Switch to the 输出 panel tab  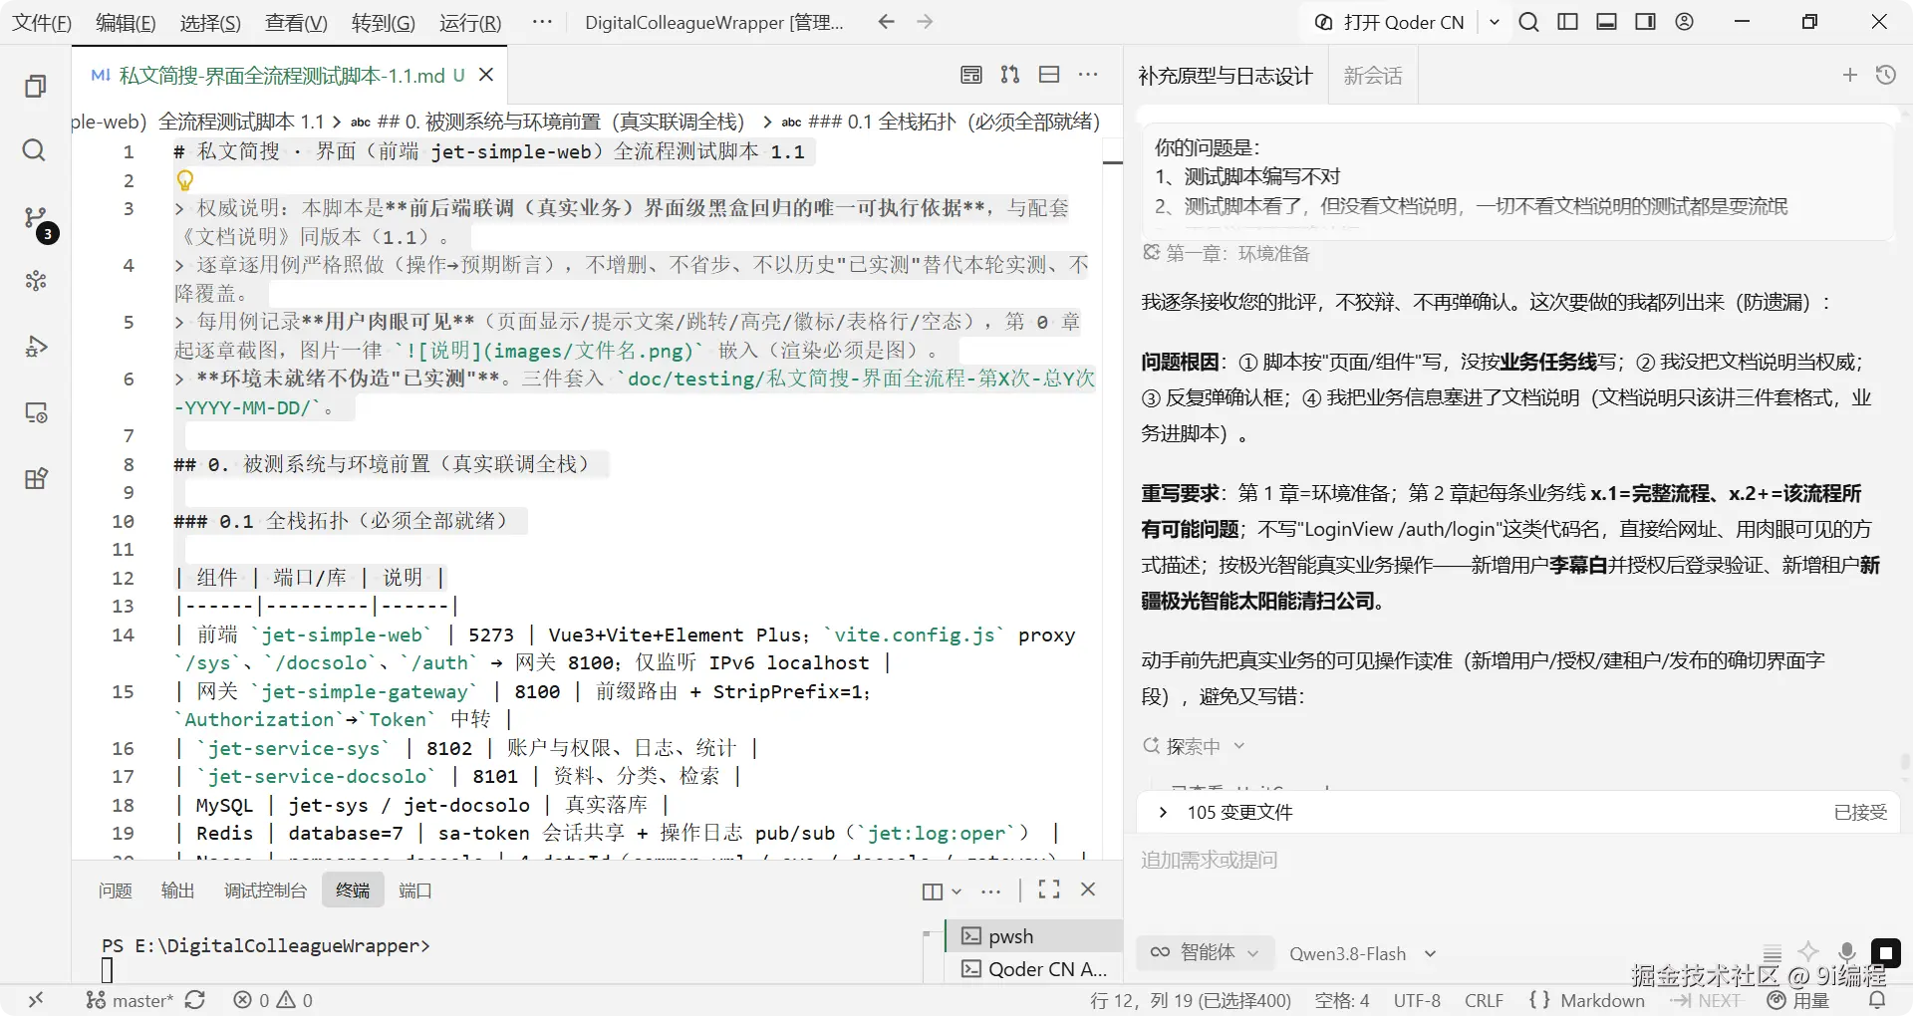click(x=178, y=890)
